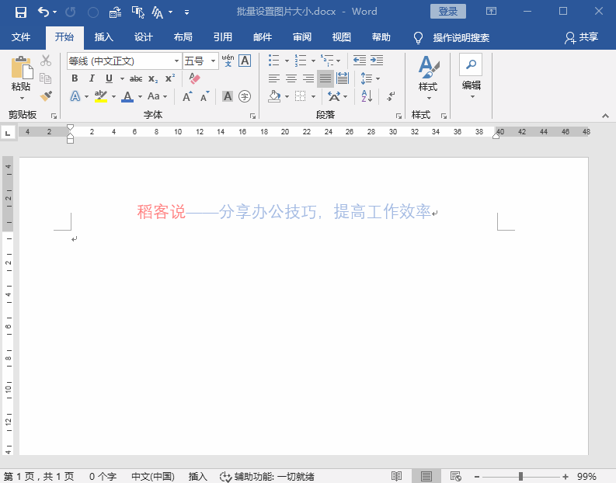Switch to the 插入 ribbon tab
This screenshot has height=483, width=616.
pos(104,37)
